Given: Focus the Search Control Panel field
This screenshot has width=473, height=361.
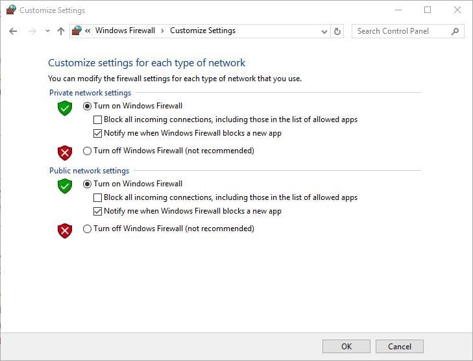Looking at the screenshot, I should pyautogui.click(x=401, y=31).
